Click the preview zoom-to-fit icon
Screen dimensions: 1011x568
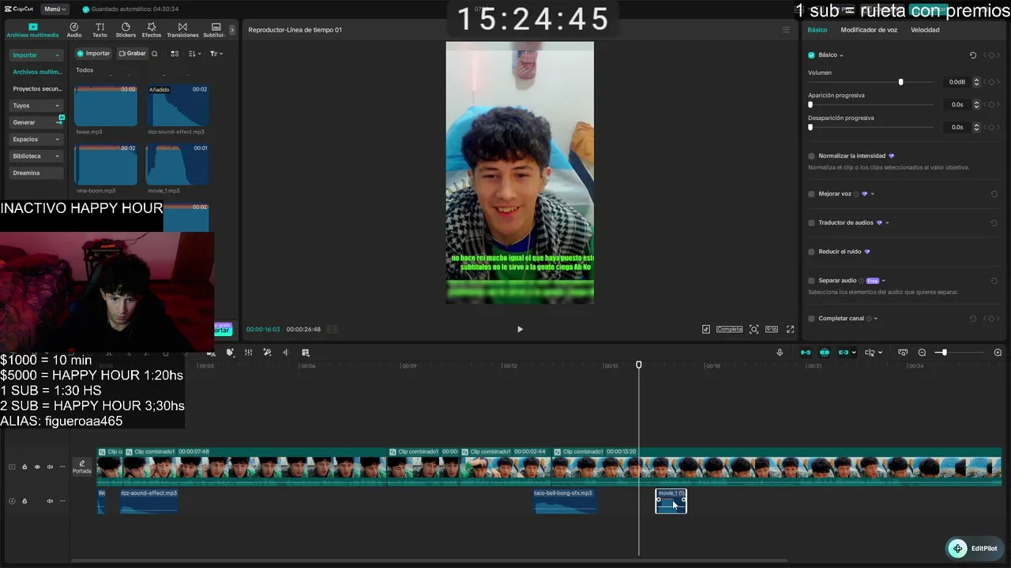[x=754, y=329]
